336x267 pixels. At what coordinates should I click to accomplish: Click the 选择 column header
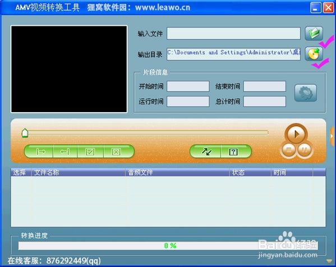click(21, 172)
